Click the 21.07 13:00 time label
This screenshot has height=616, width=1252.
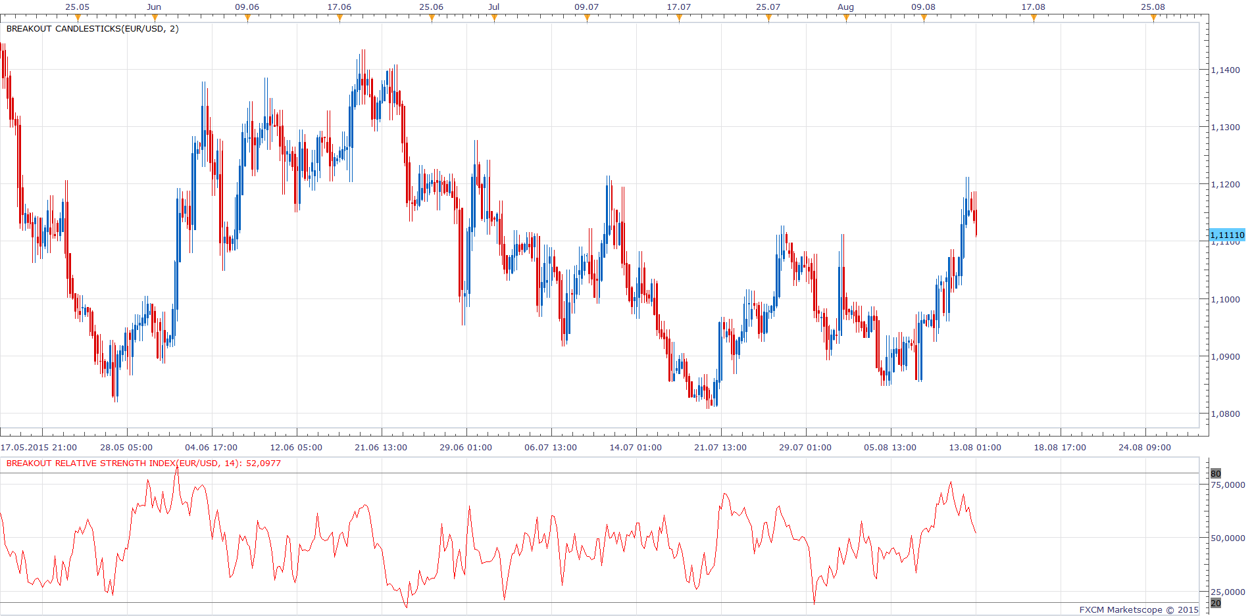[720, 447]
